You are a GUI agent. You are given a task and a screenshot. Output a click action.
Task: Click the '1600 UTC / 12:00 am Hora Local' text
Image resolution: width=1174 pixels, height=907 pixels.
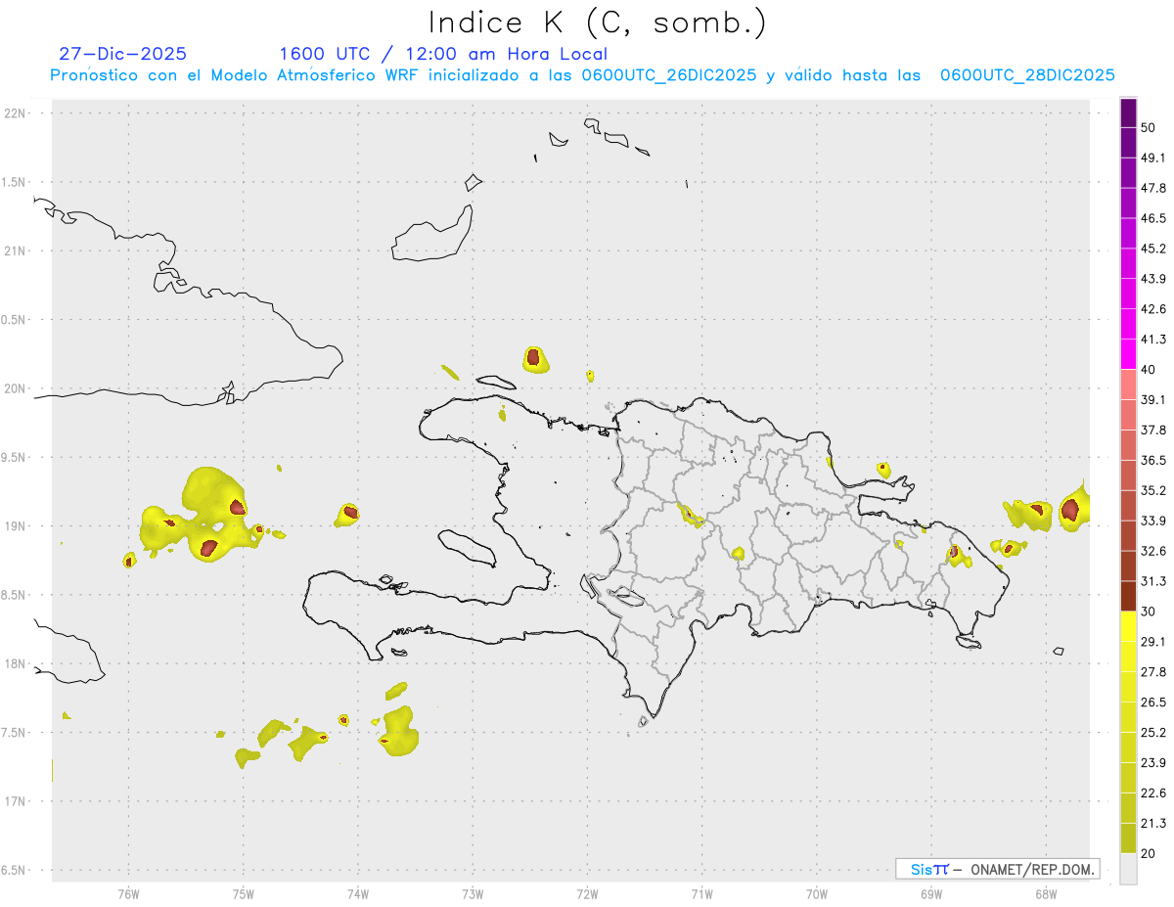pos(443,54)
